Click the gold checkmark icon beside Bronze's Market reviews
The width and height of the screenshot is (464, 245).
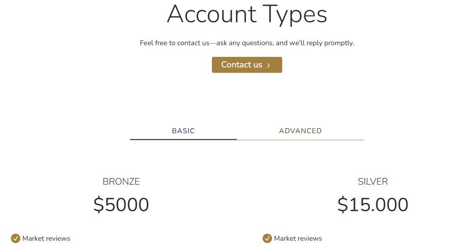16,238
